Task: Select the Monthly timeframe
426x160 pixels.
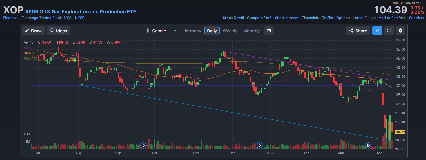Action: click(x=251, y=31)
